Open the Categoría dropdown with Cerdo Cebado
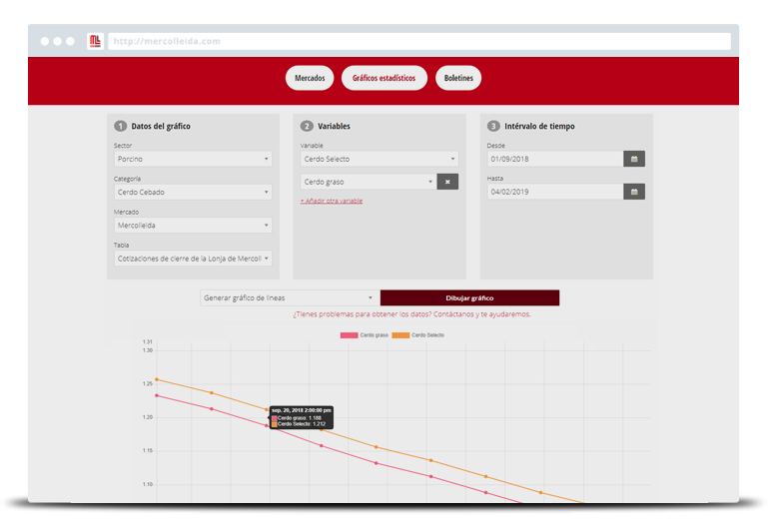 point(193,192)
